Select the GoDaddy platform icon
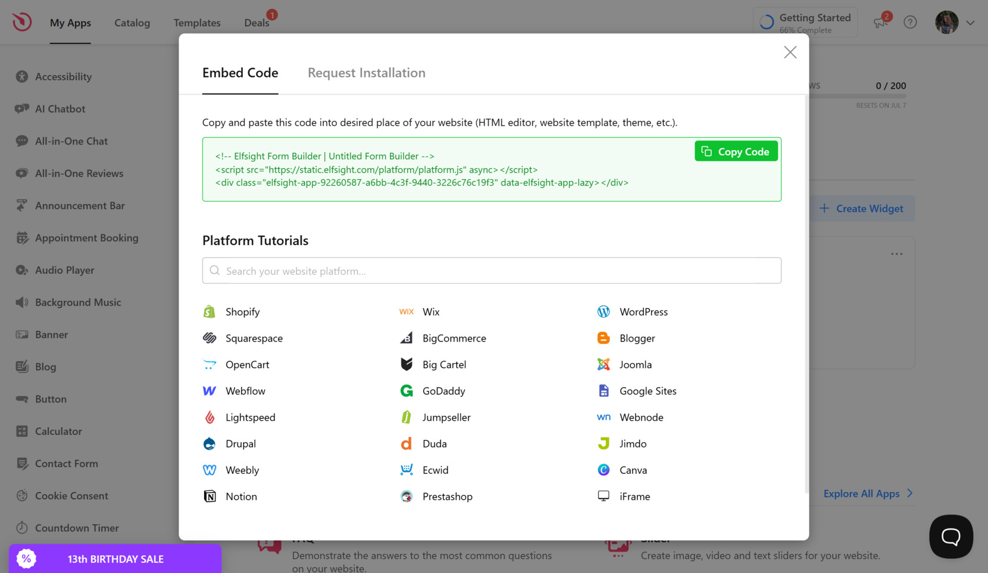Viewport: 988px width, 573px height. coord(407,391)
